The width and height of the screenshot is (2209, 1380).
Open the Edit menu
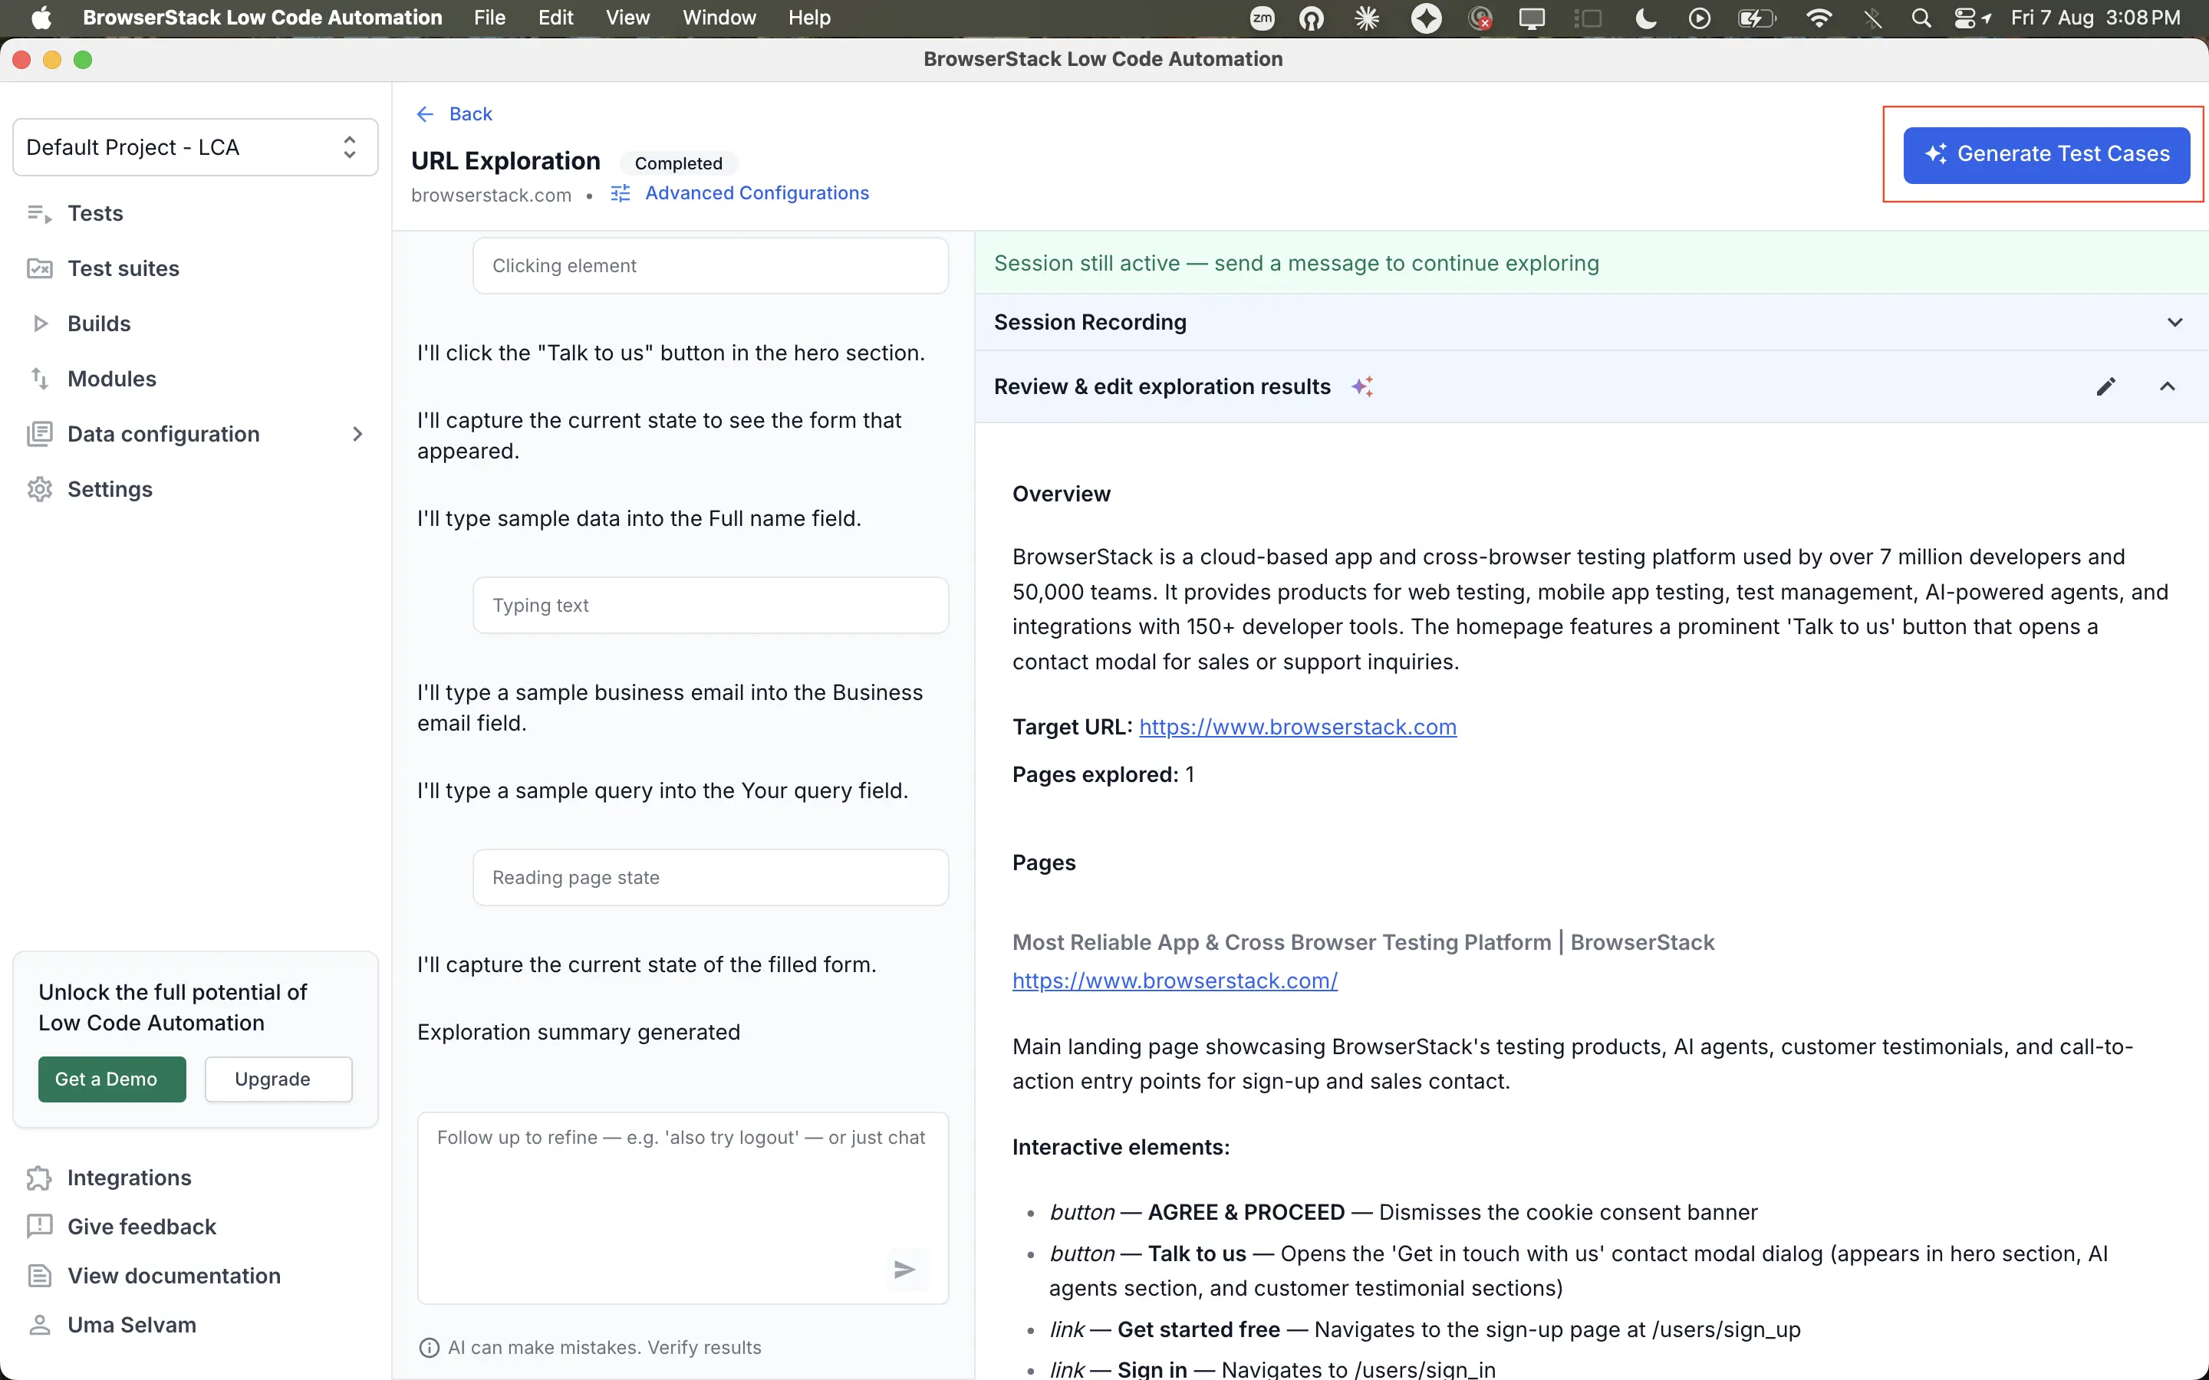(556, 18)
